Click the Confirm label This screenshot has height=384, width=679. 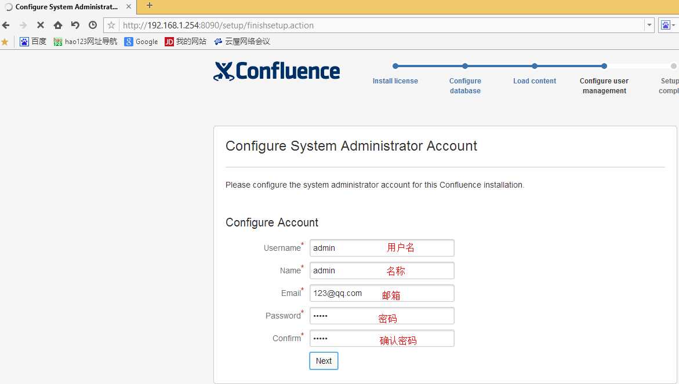click(286, 338)
